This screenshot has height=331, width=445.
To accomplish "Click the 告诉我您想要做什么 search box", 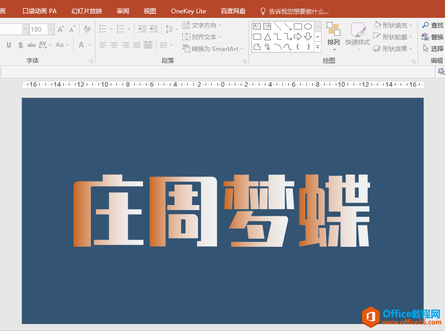I will coord(299,11).
